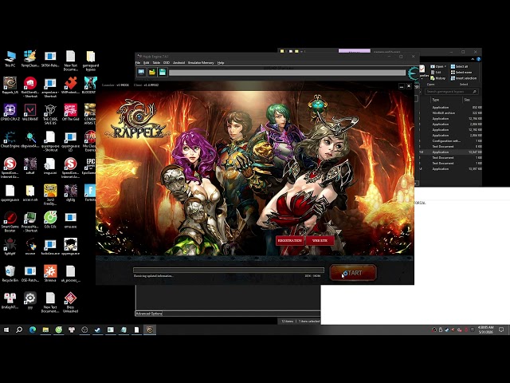This screenshot has width=510, height=383.
Task: Open the Cheat Engine desktop shortcut
Action: [10, 140]
